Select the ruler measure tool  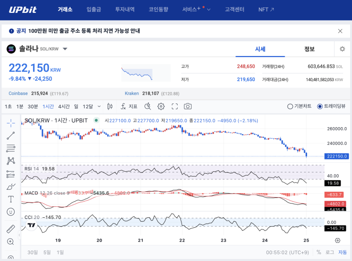pyautogui.click(x=10, y=229)
